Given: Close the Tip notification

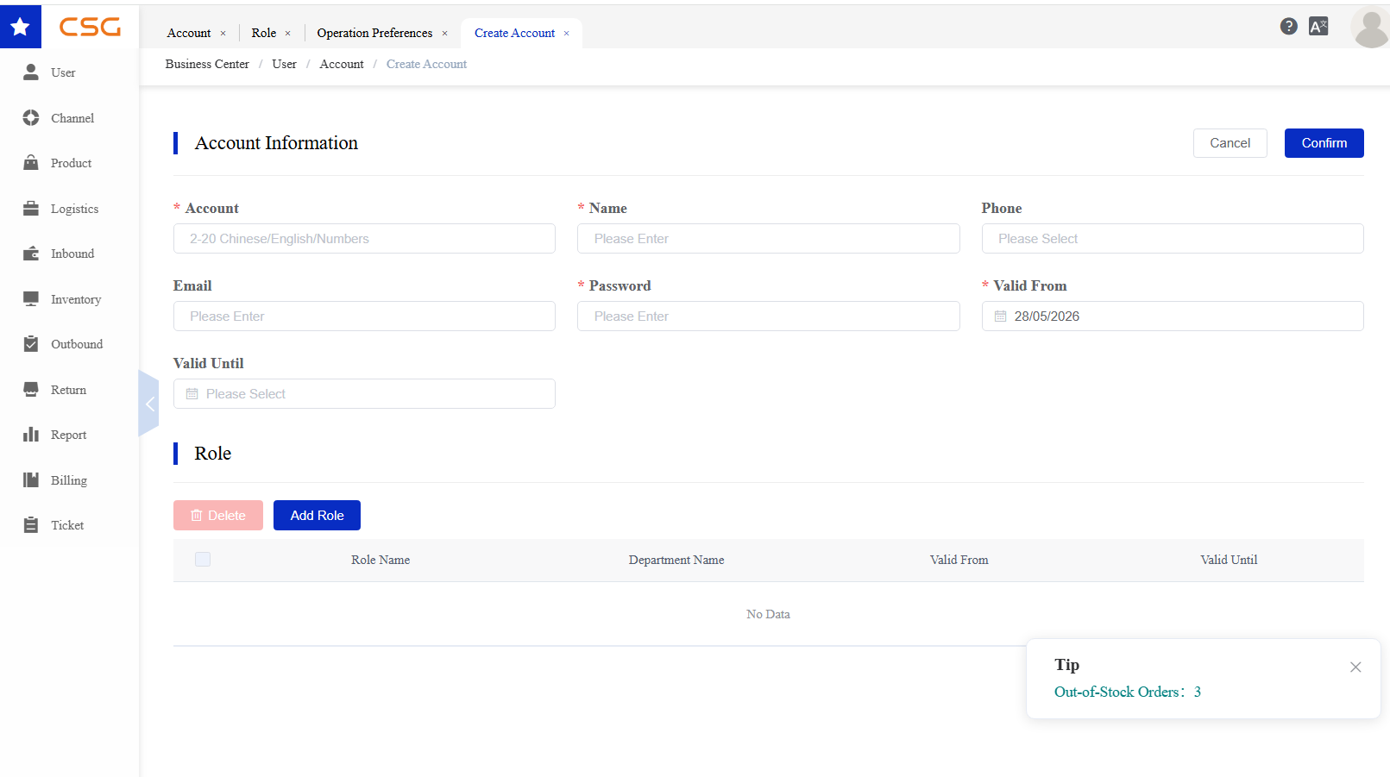Looking at the screenshot, I should pyautogui.click(x=1355, y=667).
